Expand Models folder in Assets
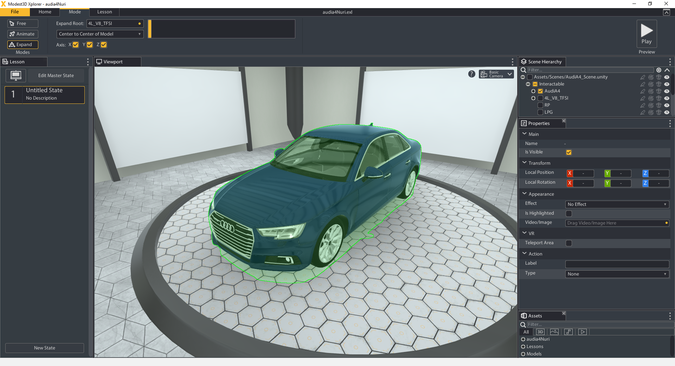Screen dimensions: 675x366 click(523, 354)
